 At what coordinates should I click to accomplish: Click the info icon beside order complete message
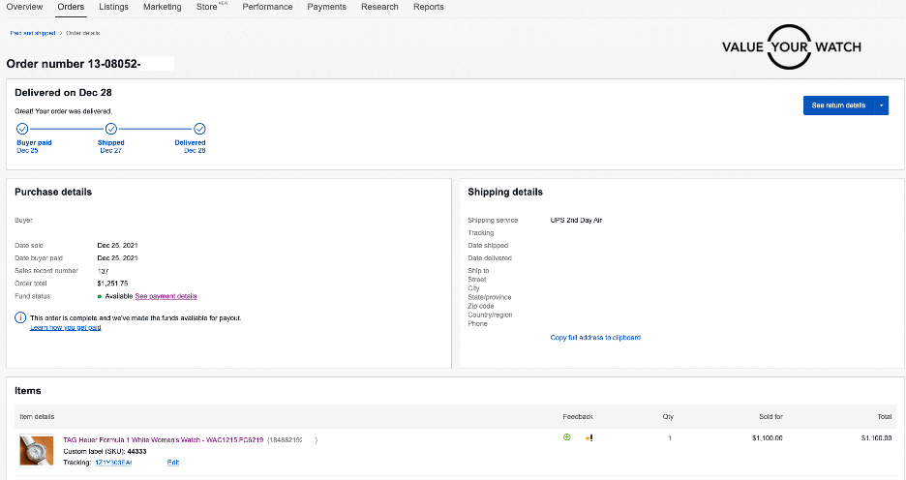tap(20, 317)
